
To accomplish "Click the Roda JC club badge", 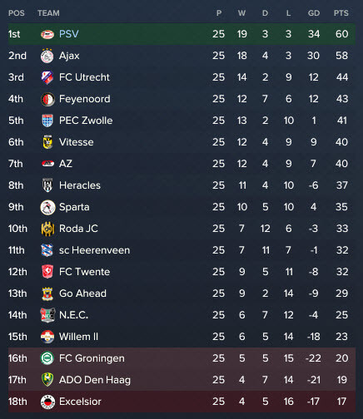I will [x=47, y=229].
